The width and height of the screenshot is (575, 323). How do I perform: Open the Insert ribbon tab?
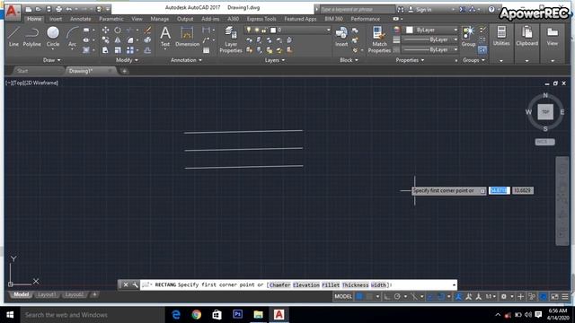coord(56,19)
